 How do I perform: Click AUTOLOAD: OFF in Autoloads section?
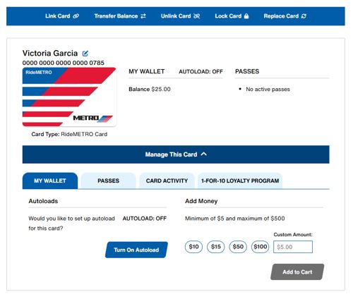point(145,219)
